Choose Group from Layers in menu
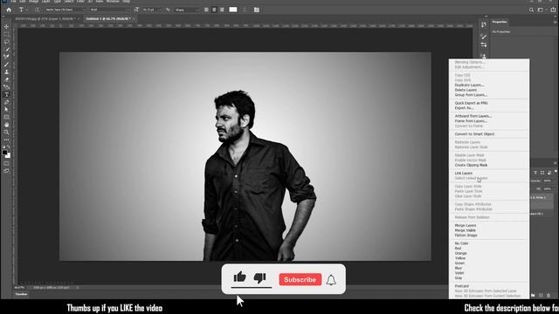Screen dimensions: 559x314 [x=471, y=95]
